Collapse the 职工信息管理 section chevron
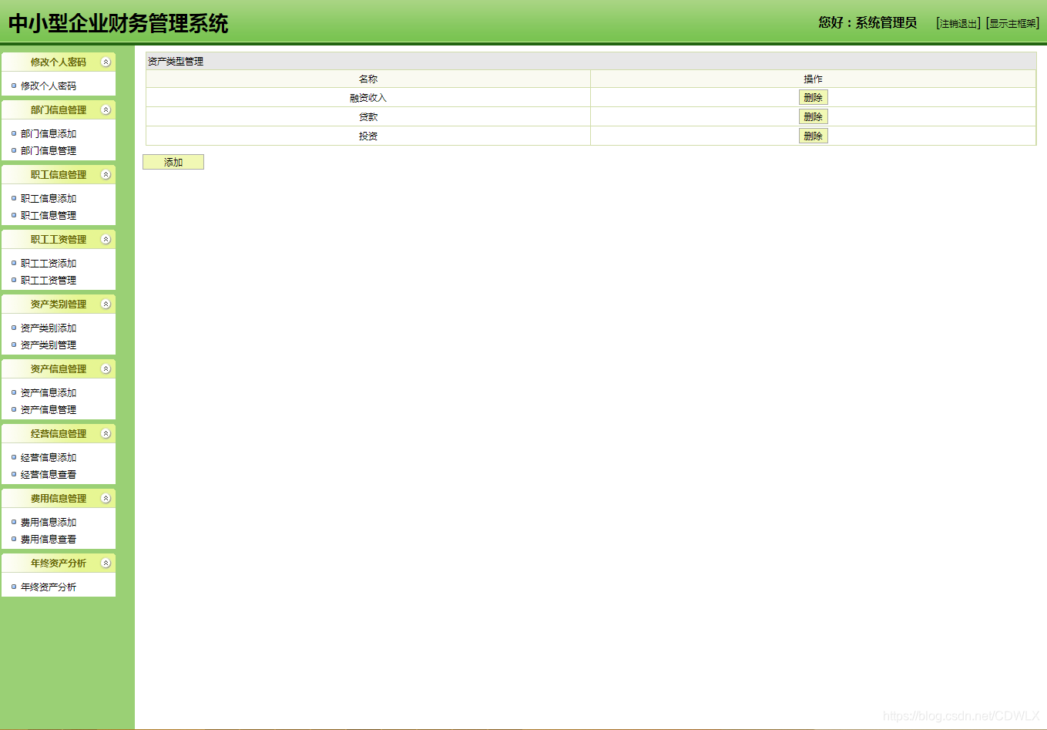The image size is (1047, 730). click(x=106, y=175)
